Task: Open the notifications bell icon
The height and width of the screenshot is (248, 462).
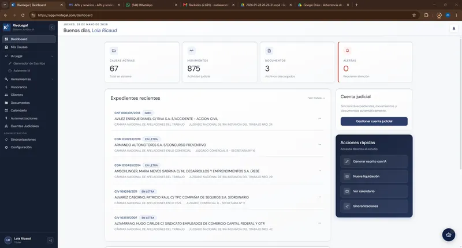Action: (454, 28)
